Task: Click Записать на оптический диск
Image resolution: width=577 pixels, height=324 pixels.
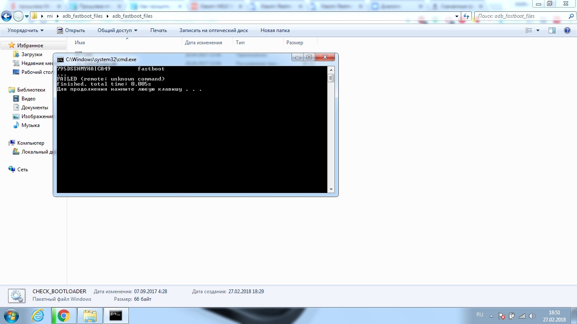Action: [x=213, y=30]
